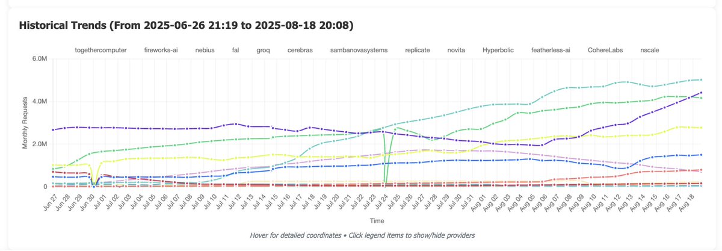This screenshot has width=722, height=251.
Task: Hide the fireworks-ai series
Action: click(x=161, y=51)
